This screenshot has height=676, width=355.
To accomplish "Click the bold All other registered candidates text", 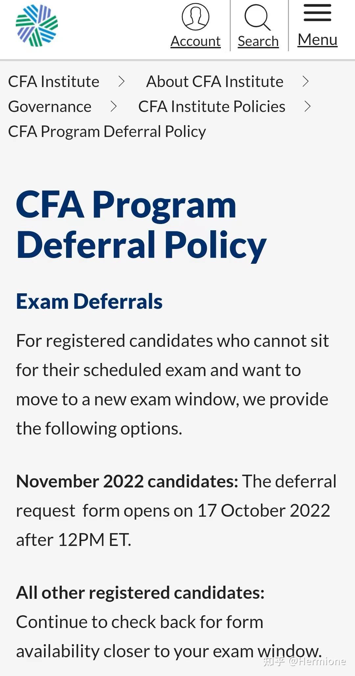I will (140, 593).
